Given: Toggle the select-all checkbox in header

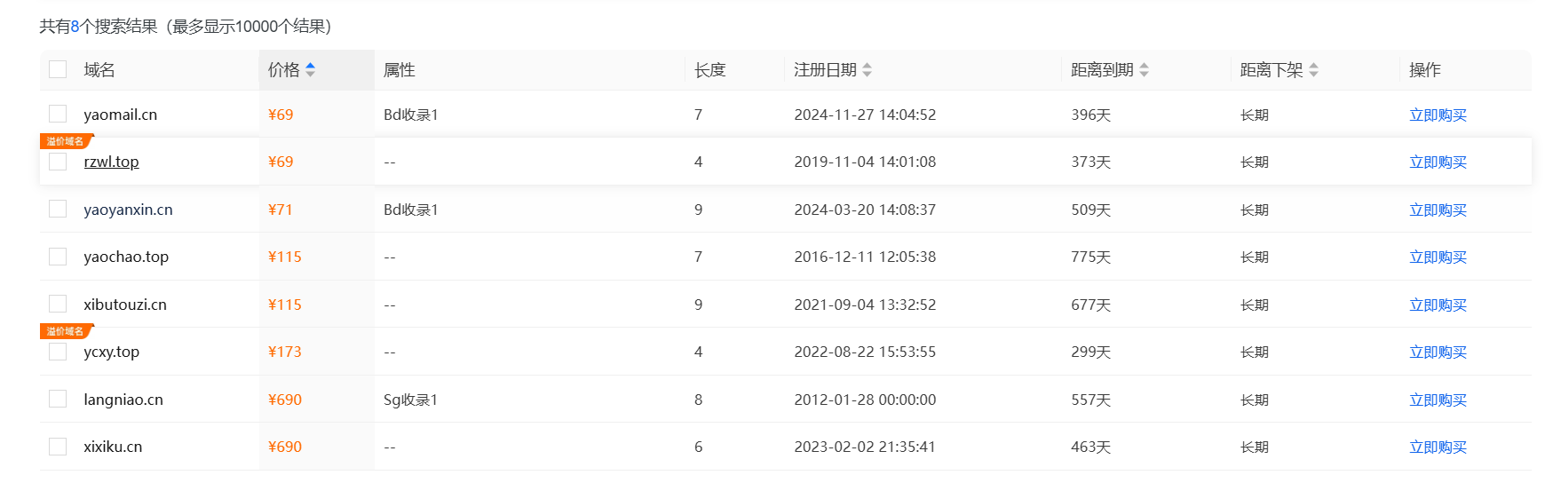Looking at the screenshot, I should click(x=58, y=69).
